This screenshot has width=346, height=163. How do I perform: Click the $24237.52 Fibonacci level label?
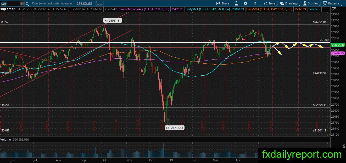[320, 74]
